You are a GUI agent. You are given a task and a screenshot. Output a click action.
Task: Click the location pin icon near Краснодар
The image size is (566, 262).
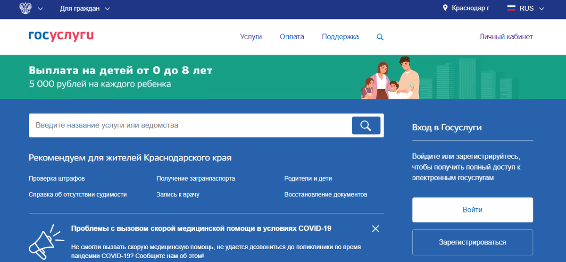tap(445, 8)
